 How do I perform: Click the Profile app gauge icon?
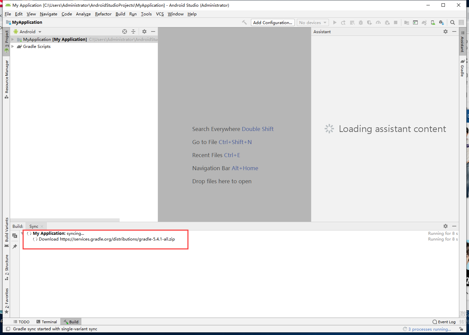coord(378,22)
